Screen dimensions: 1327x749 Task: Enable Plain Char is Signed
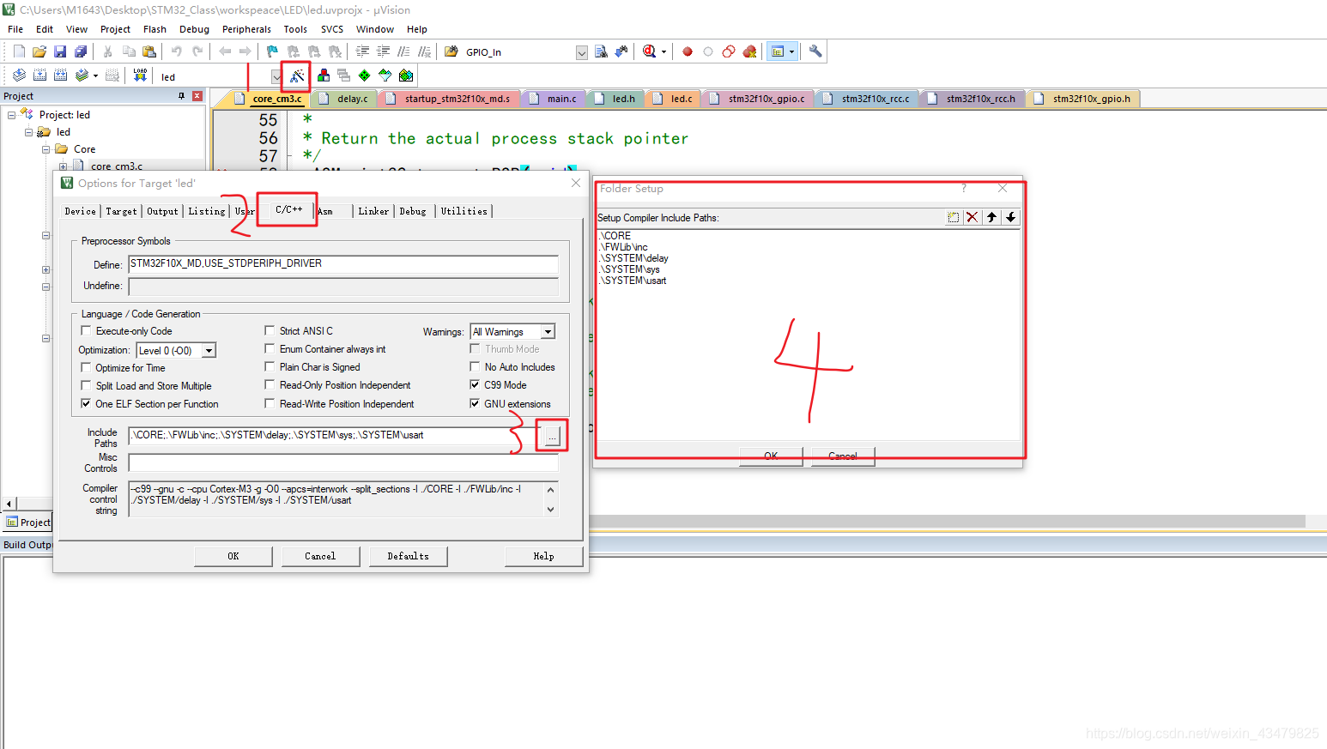(270, 366)
